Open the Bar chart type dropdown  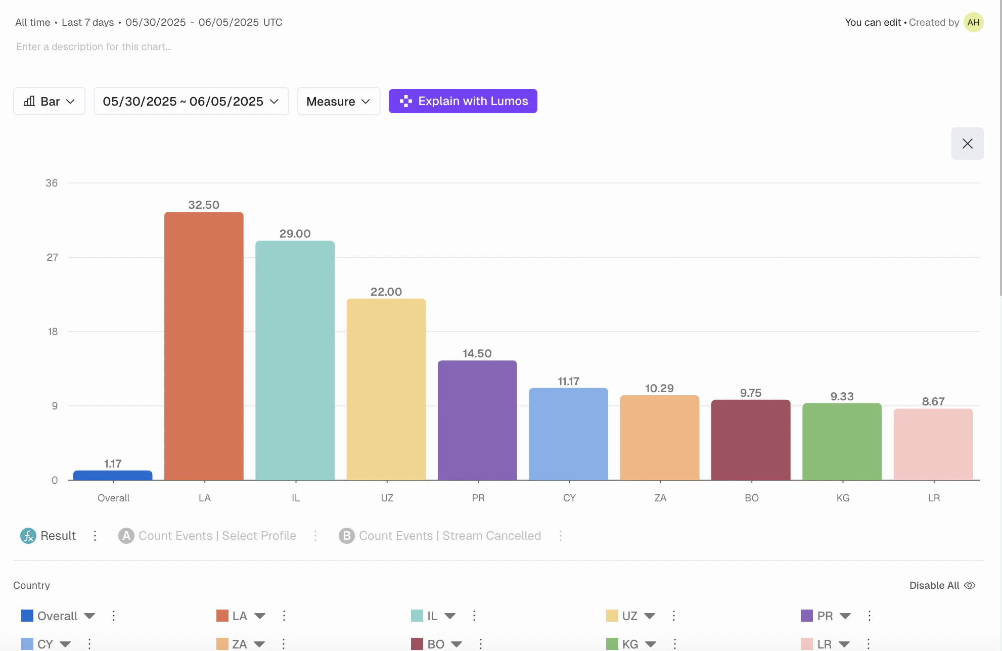coord(49,101)
